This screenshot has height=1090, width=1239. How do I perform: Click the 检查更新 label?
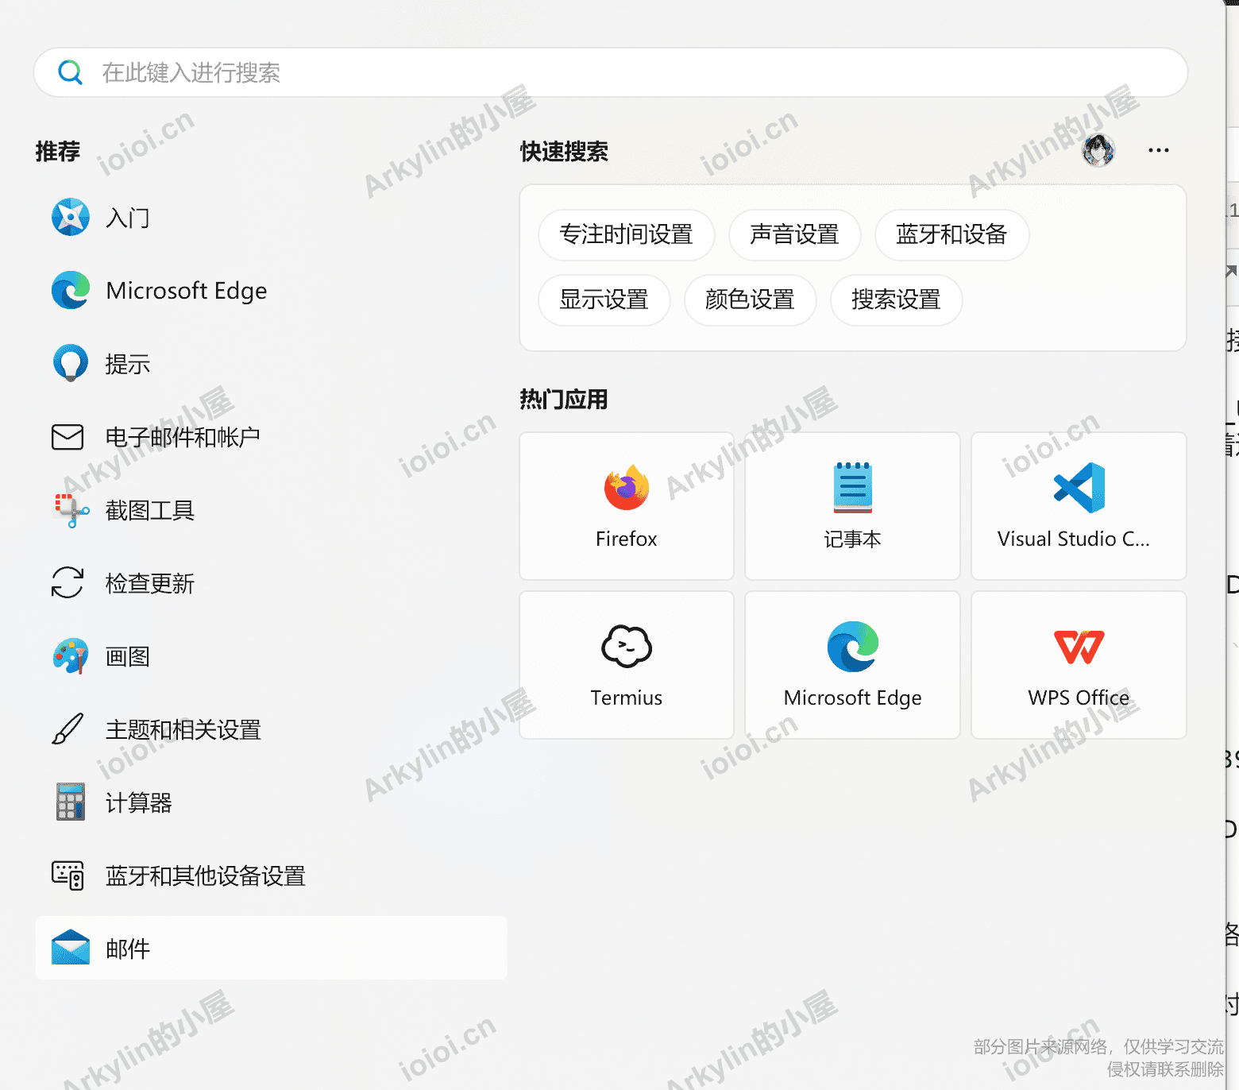click(150, 583)
